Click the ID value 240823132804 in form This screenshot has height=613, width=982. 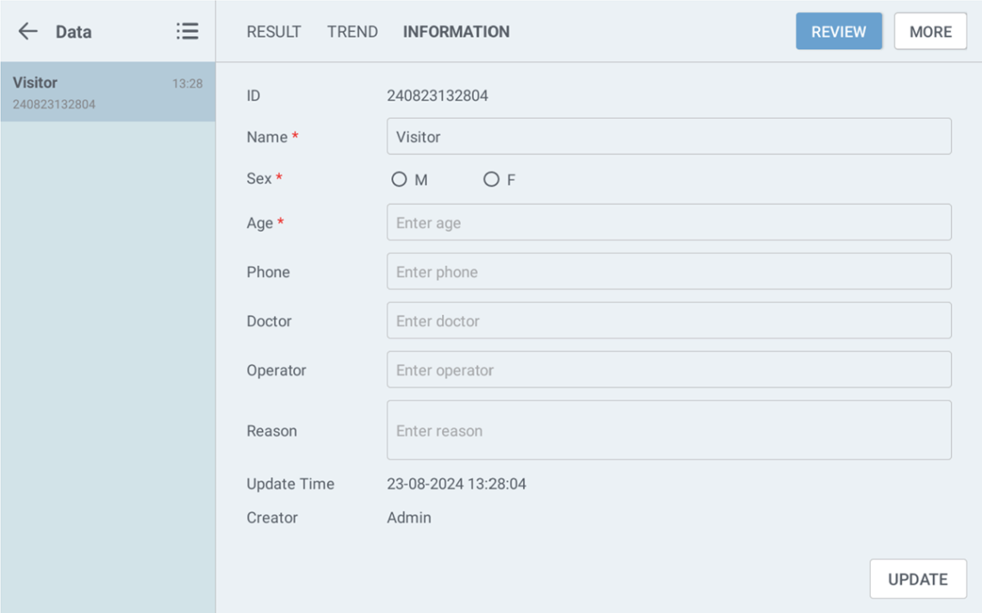438,96
